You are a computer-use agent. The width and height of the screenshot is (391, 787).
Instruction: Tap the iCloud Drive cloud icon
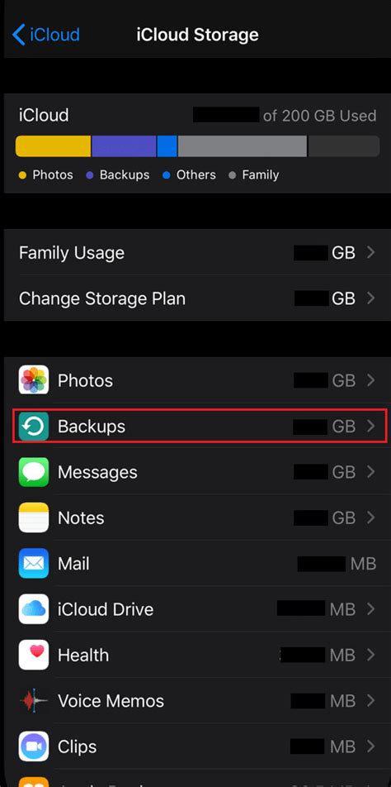[x=34, y=608]
